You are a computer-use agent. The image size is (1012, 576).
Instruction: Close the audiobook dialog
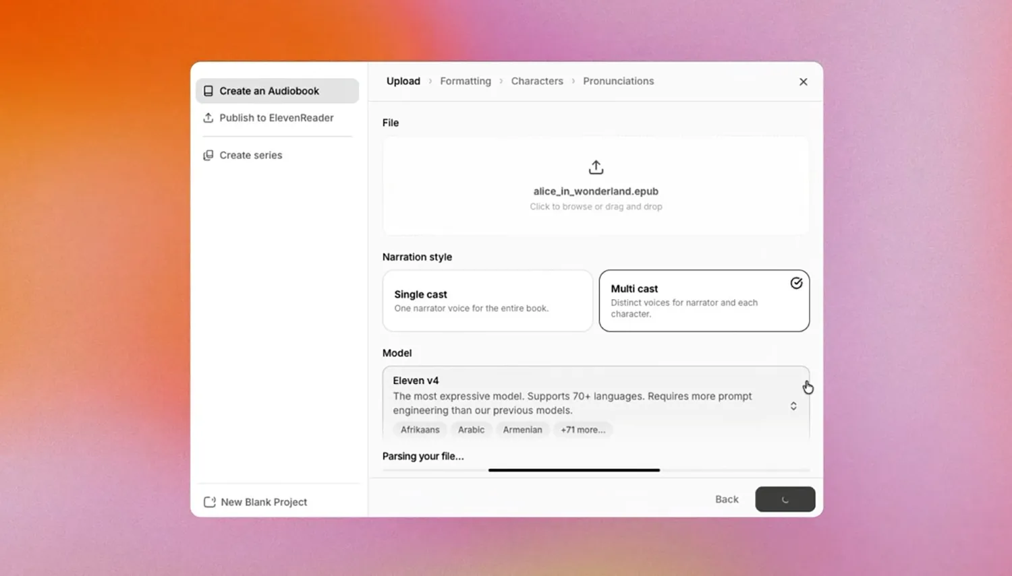point(803,82)
